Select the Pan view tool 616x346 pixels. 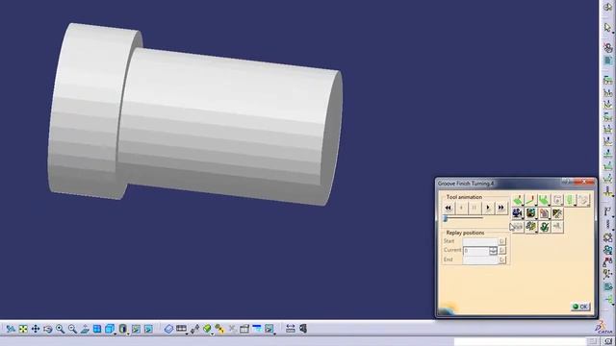tap(36, 329)
